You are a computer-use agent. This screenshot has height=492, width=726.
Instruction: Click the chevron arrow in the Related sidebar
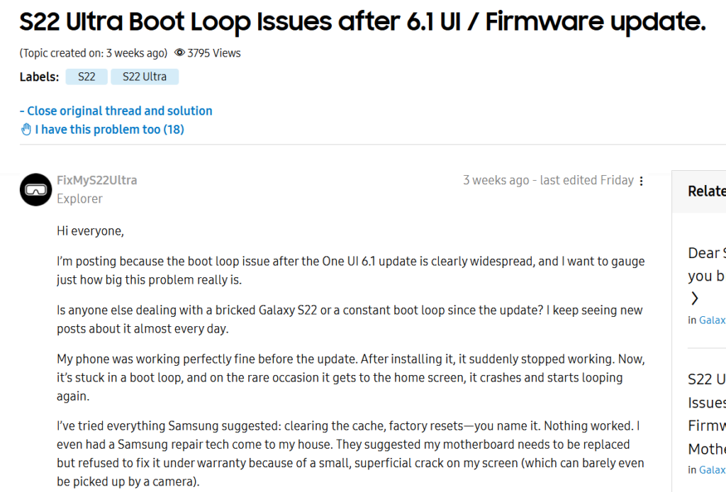[x=695, y=298]
